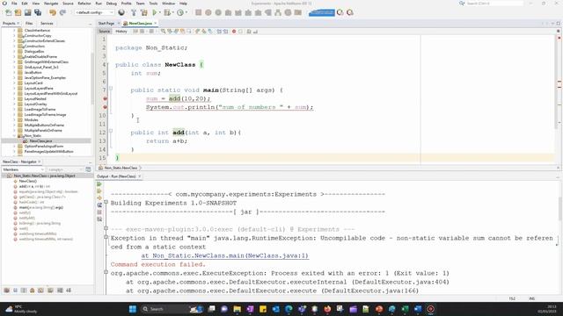The image size is (563, 316).
Task: Open File Explorer from the taskbar
Action: pos(237,309)
